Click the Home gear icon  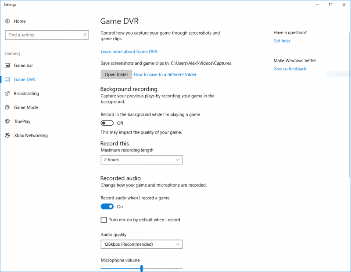click(7, 21)
